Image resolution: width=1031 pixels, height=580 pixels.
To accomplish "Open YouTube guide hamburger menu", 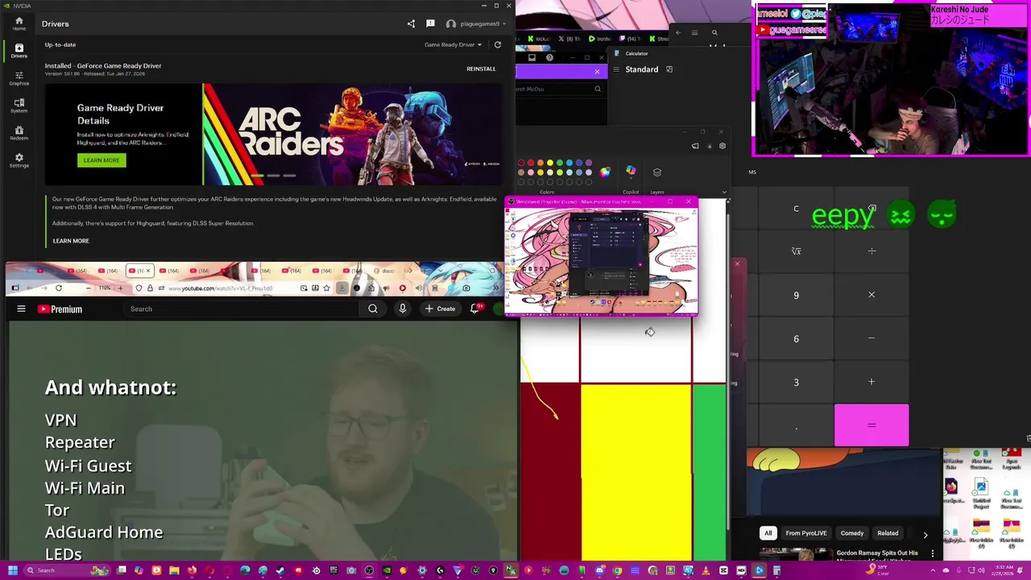I will 22,309.
